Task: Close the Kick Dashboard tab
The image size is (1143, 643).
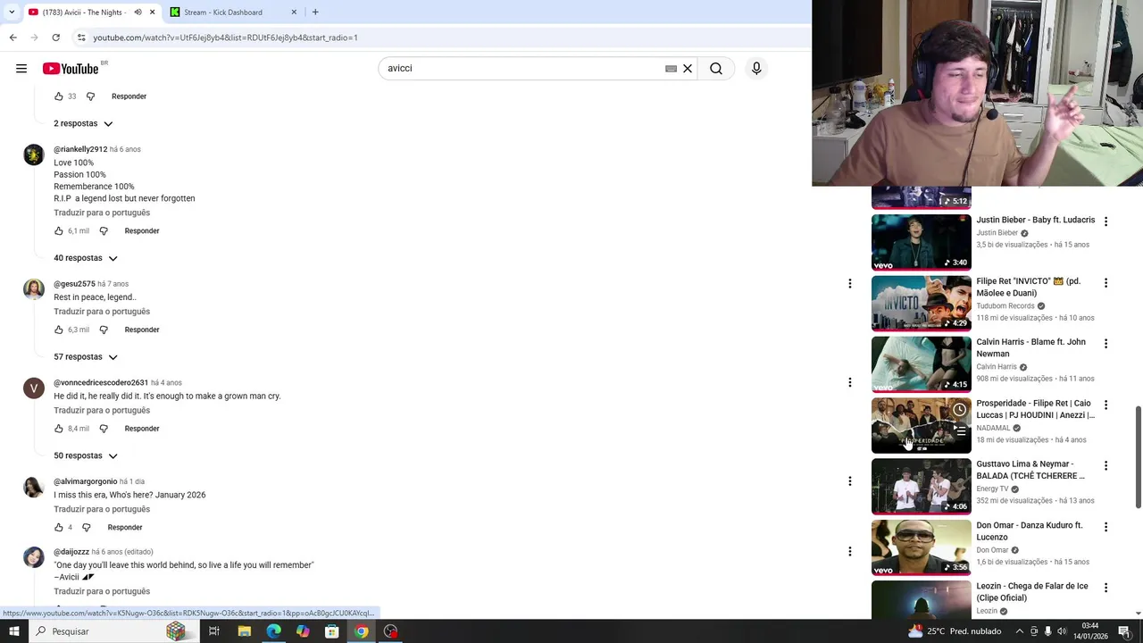Action: pos(294,13)
